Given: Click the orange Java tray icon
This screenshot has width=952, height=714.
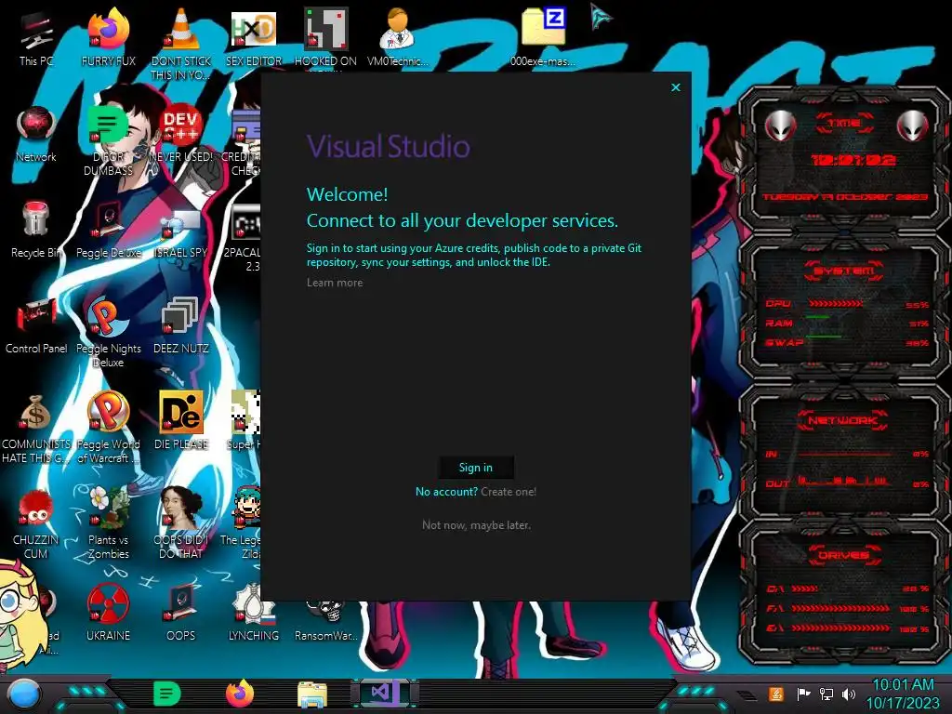Looking at the screenshot, I should [775, 694].
